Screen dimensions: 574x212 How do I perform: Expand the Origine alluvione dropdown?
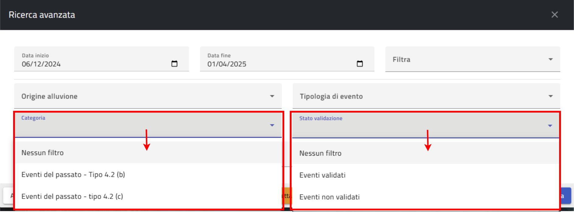click(x=272, y=96)
